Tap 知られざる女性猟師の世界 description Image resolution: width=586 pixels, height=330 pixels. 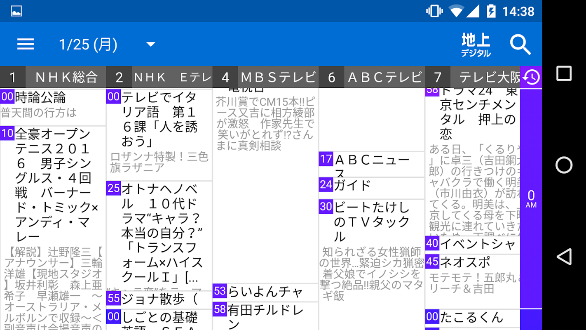point(372,274)
